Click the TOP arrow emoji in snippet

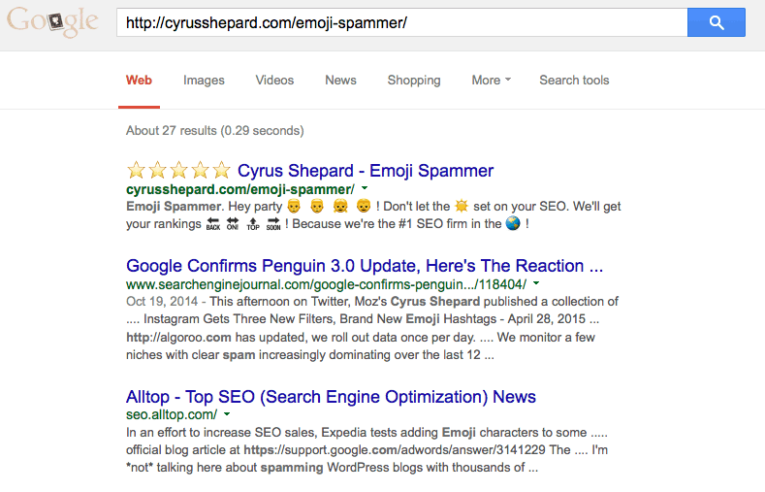[x=253, y=224]
